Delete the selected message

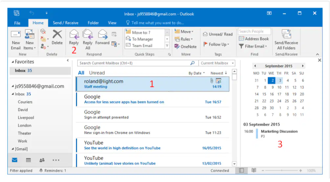coord(57,37)
